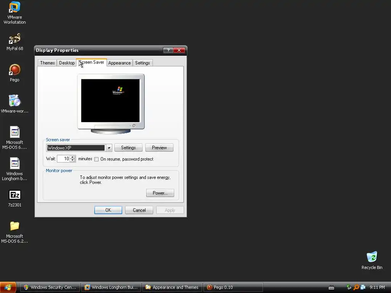Close the Display Properties dialog
The image size is (391, 293).
pos(179,50)
